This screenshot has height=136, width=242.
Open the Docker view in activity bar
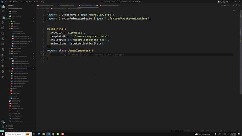point(3,77)
